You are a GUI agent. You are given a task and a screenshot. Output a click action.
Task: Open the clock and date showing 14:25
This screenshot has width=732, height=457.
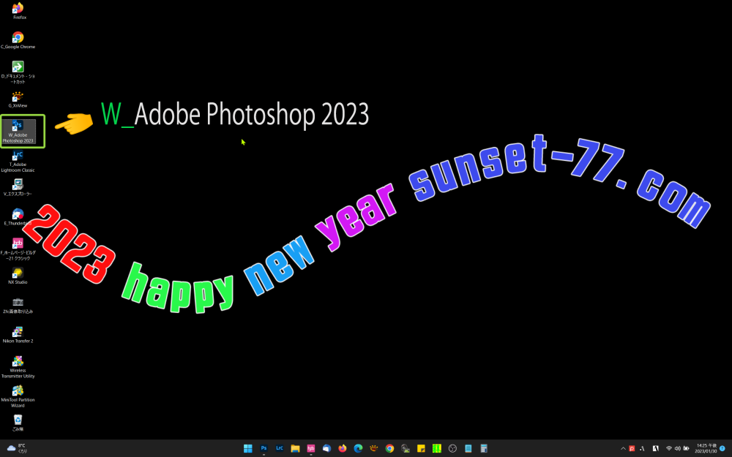pos(706,449)
